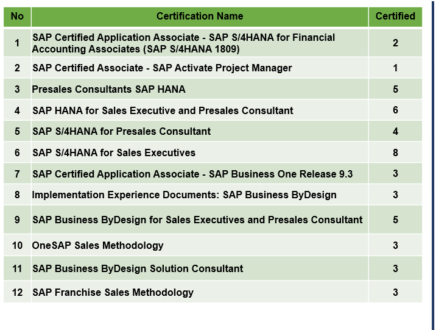436x330 pixels.
Task: Click row number 12 cell
Action: (17, 293)
